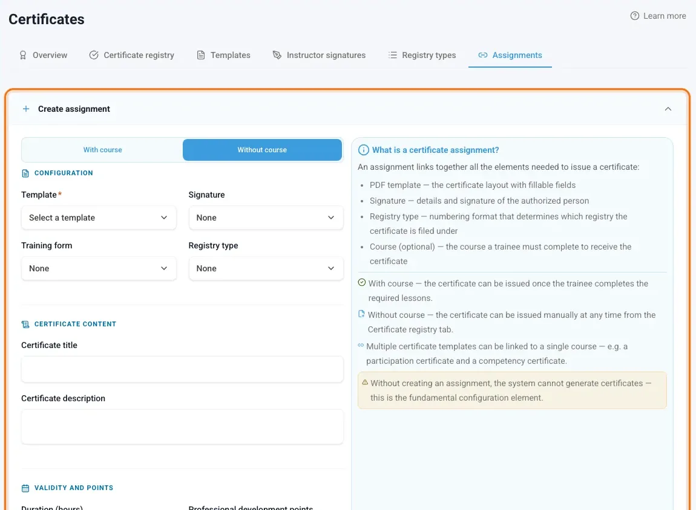696x510 pixels.
Task: Click the 'Course (optional)' bullet text
Action: [x=501, y=254]
